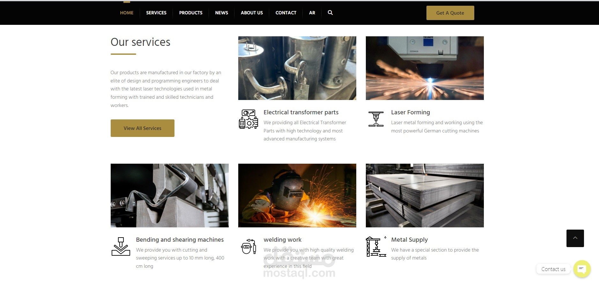Click the Metal Supply crane icon
599x285 pixels.
coord(376,246)
